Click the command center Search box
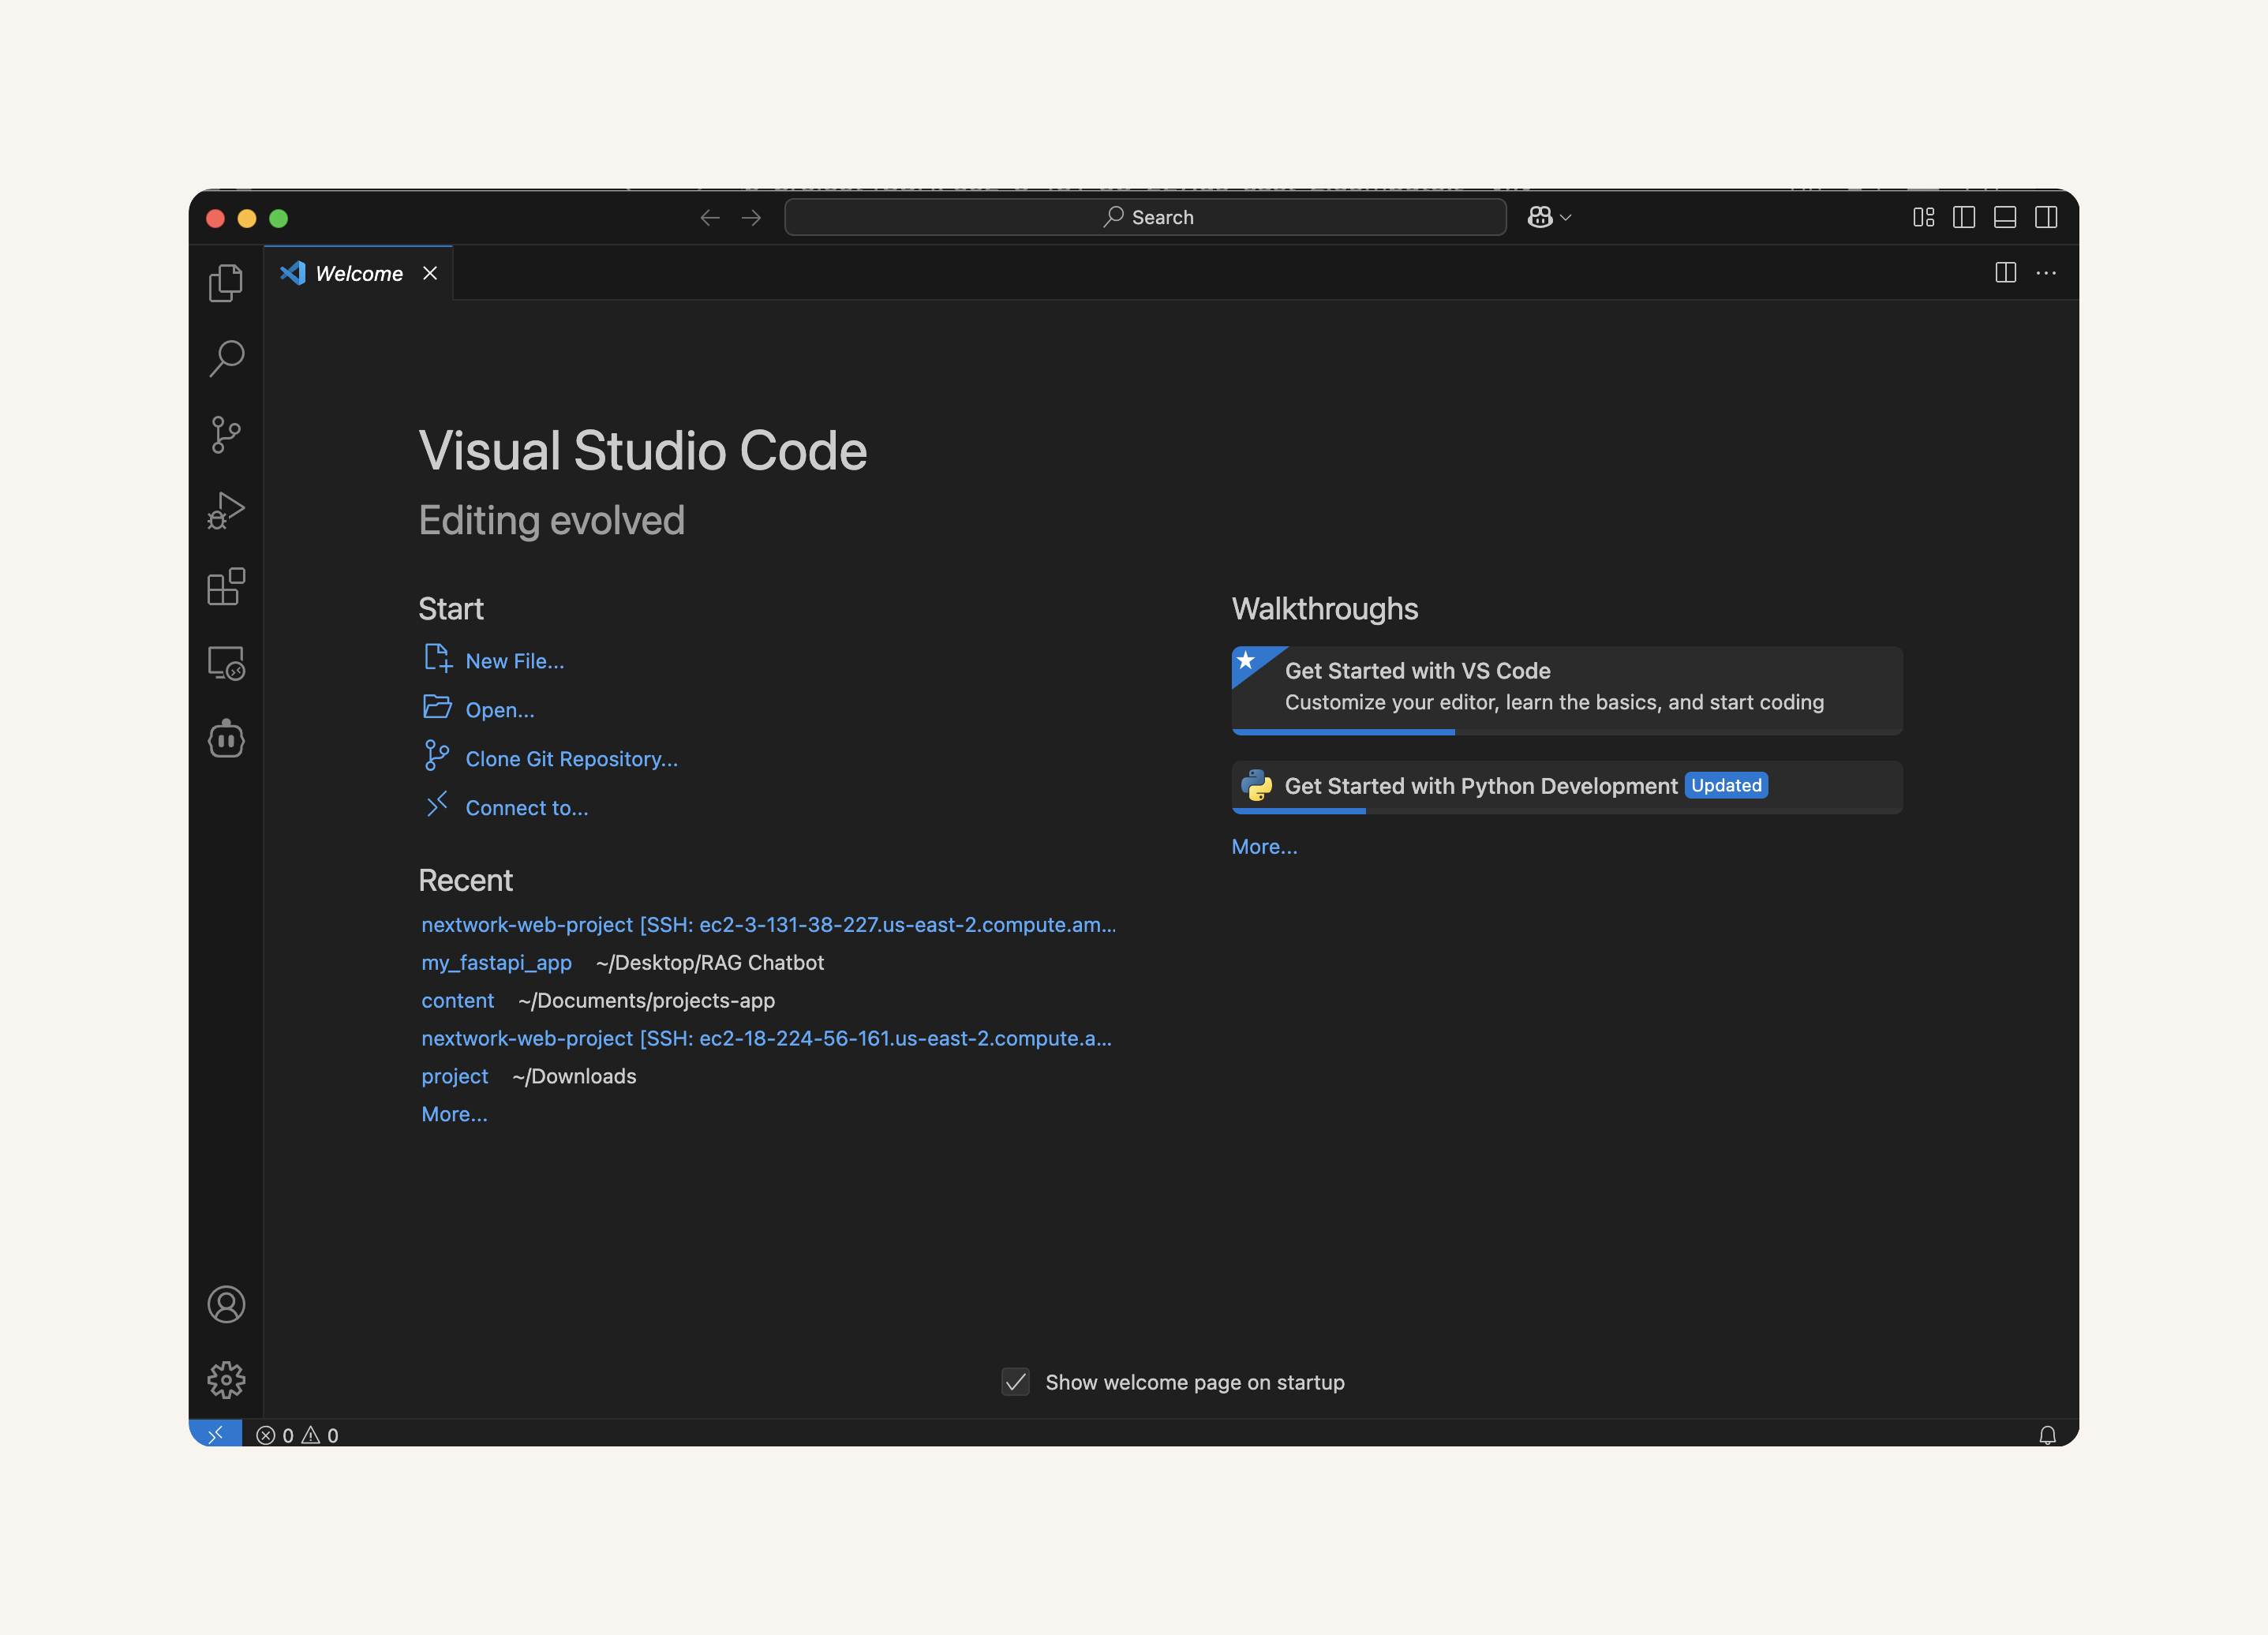 [x=1145, y=217]
